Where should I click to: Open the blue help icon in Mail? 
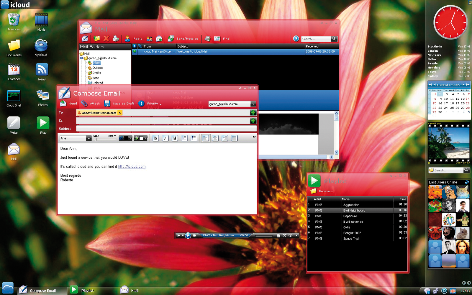click(x=296, y=39)
